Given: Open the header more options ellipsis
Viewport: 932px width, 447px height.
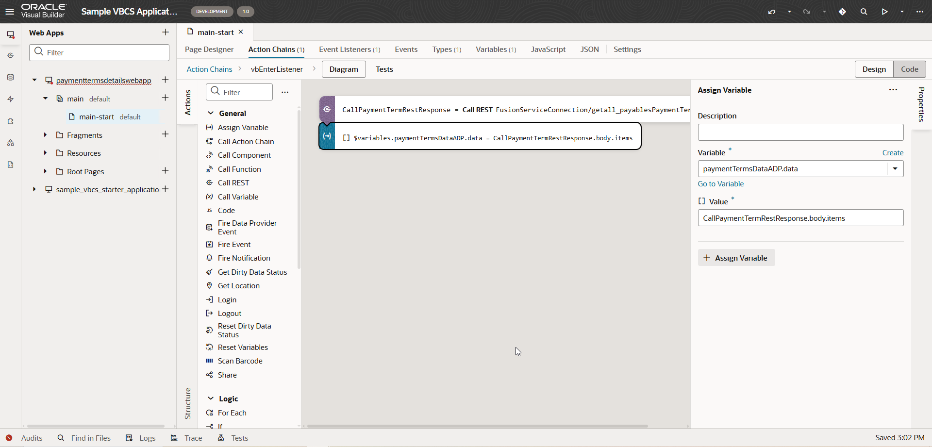Looking at the screenshot, I should [920, 12].
